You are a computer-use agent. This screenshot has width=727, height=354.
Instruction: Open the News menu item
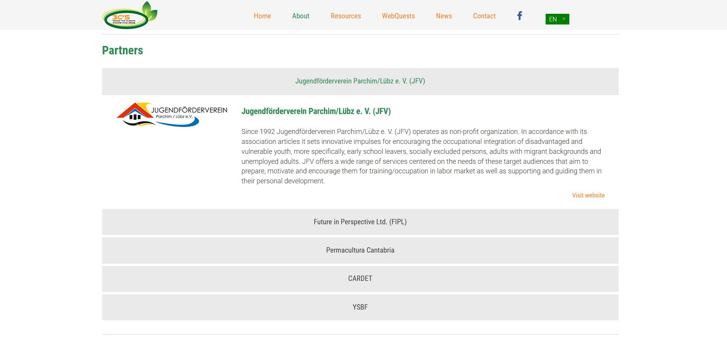coord(444,16)
